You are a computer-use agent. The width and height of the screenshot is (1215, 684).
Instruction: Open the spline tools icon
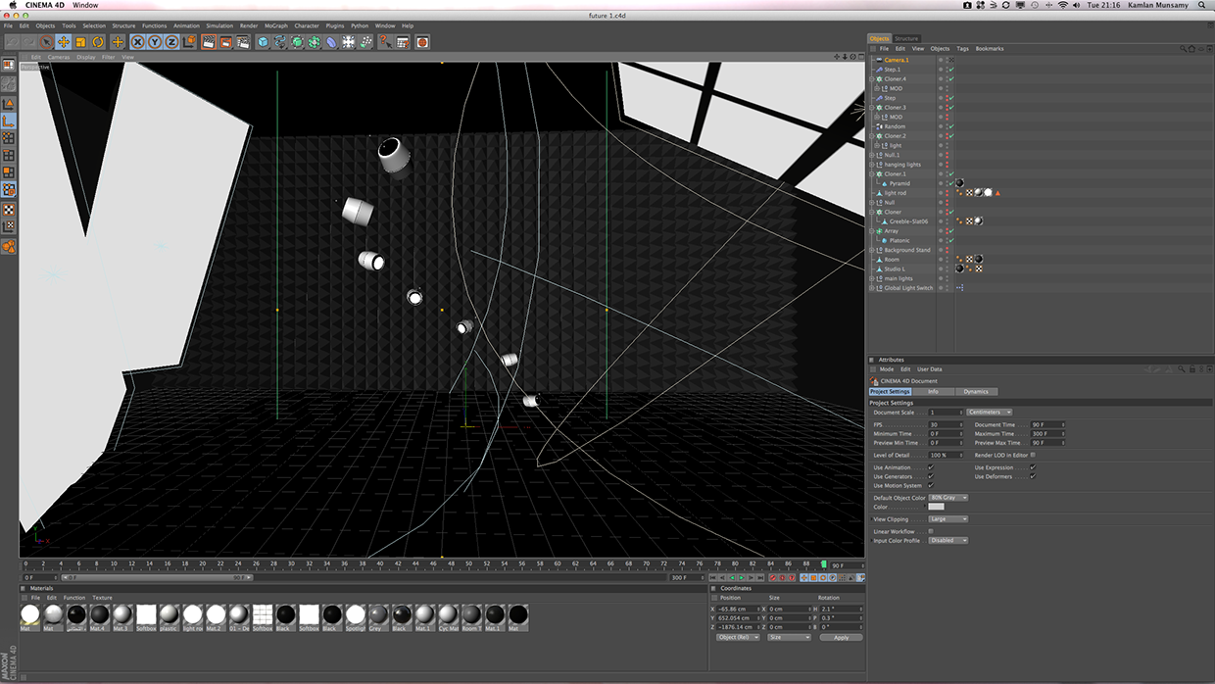(280, 42)
